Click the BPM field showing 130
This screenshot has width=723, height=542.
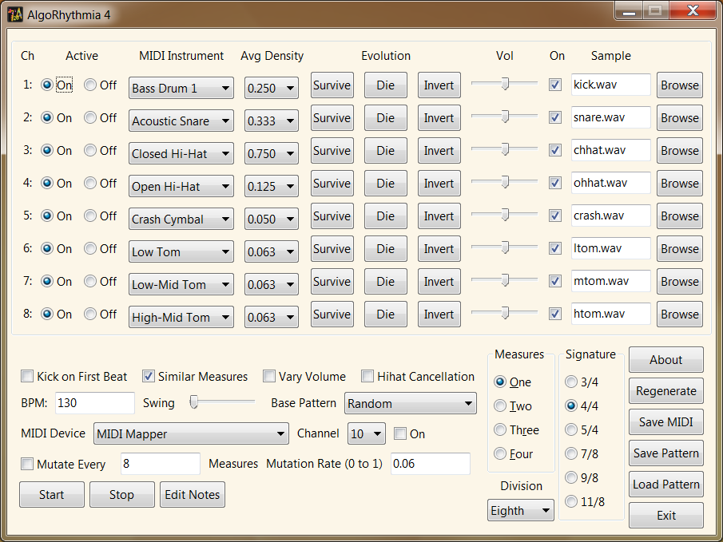(x=95, y=403)
